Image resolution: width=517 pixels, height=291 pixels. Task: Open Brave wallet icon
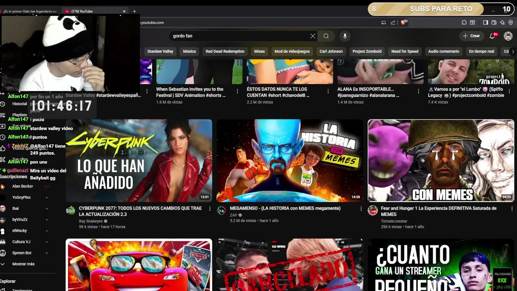[x=494, y=23]
